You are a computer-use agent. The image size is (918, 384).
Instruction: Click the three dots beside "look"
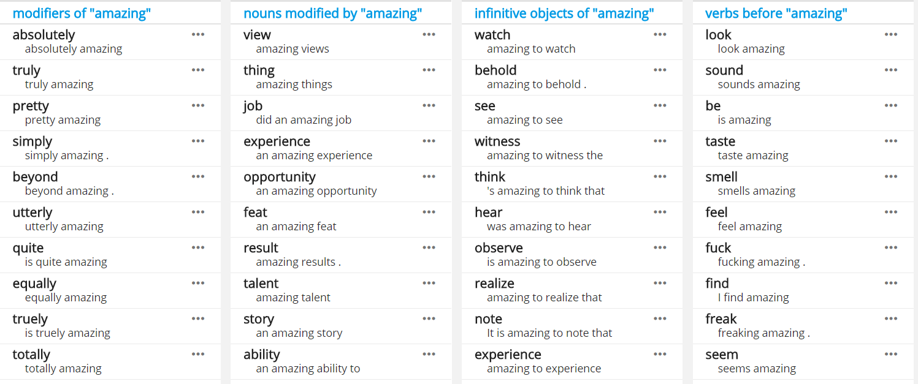[891, 34]
